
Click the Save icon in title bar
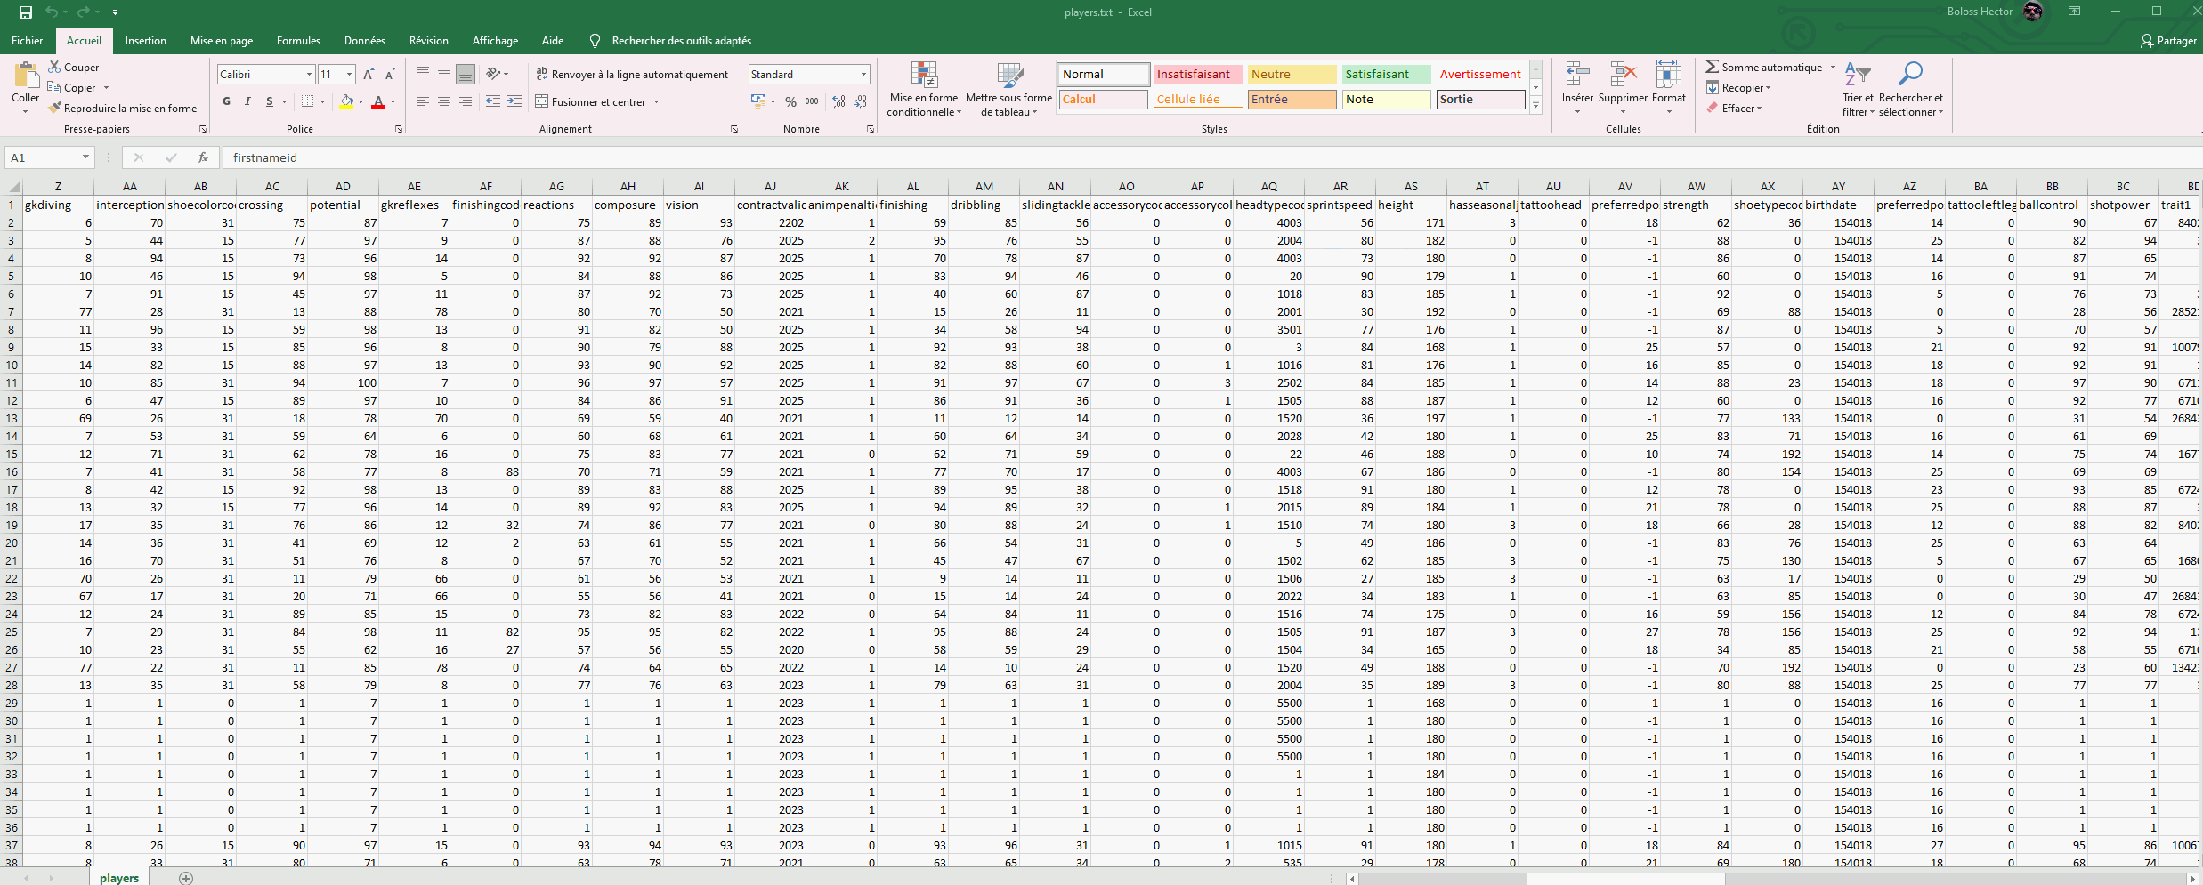point(26,12)
